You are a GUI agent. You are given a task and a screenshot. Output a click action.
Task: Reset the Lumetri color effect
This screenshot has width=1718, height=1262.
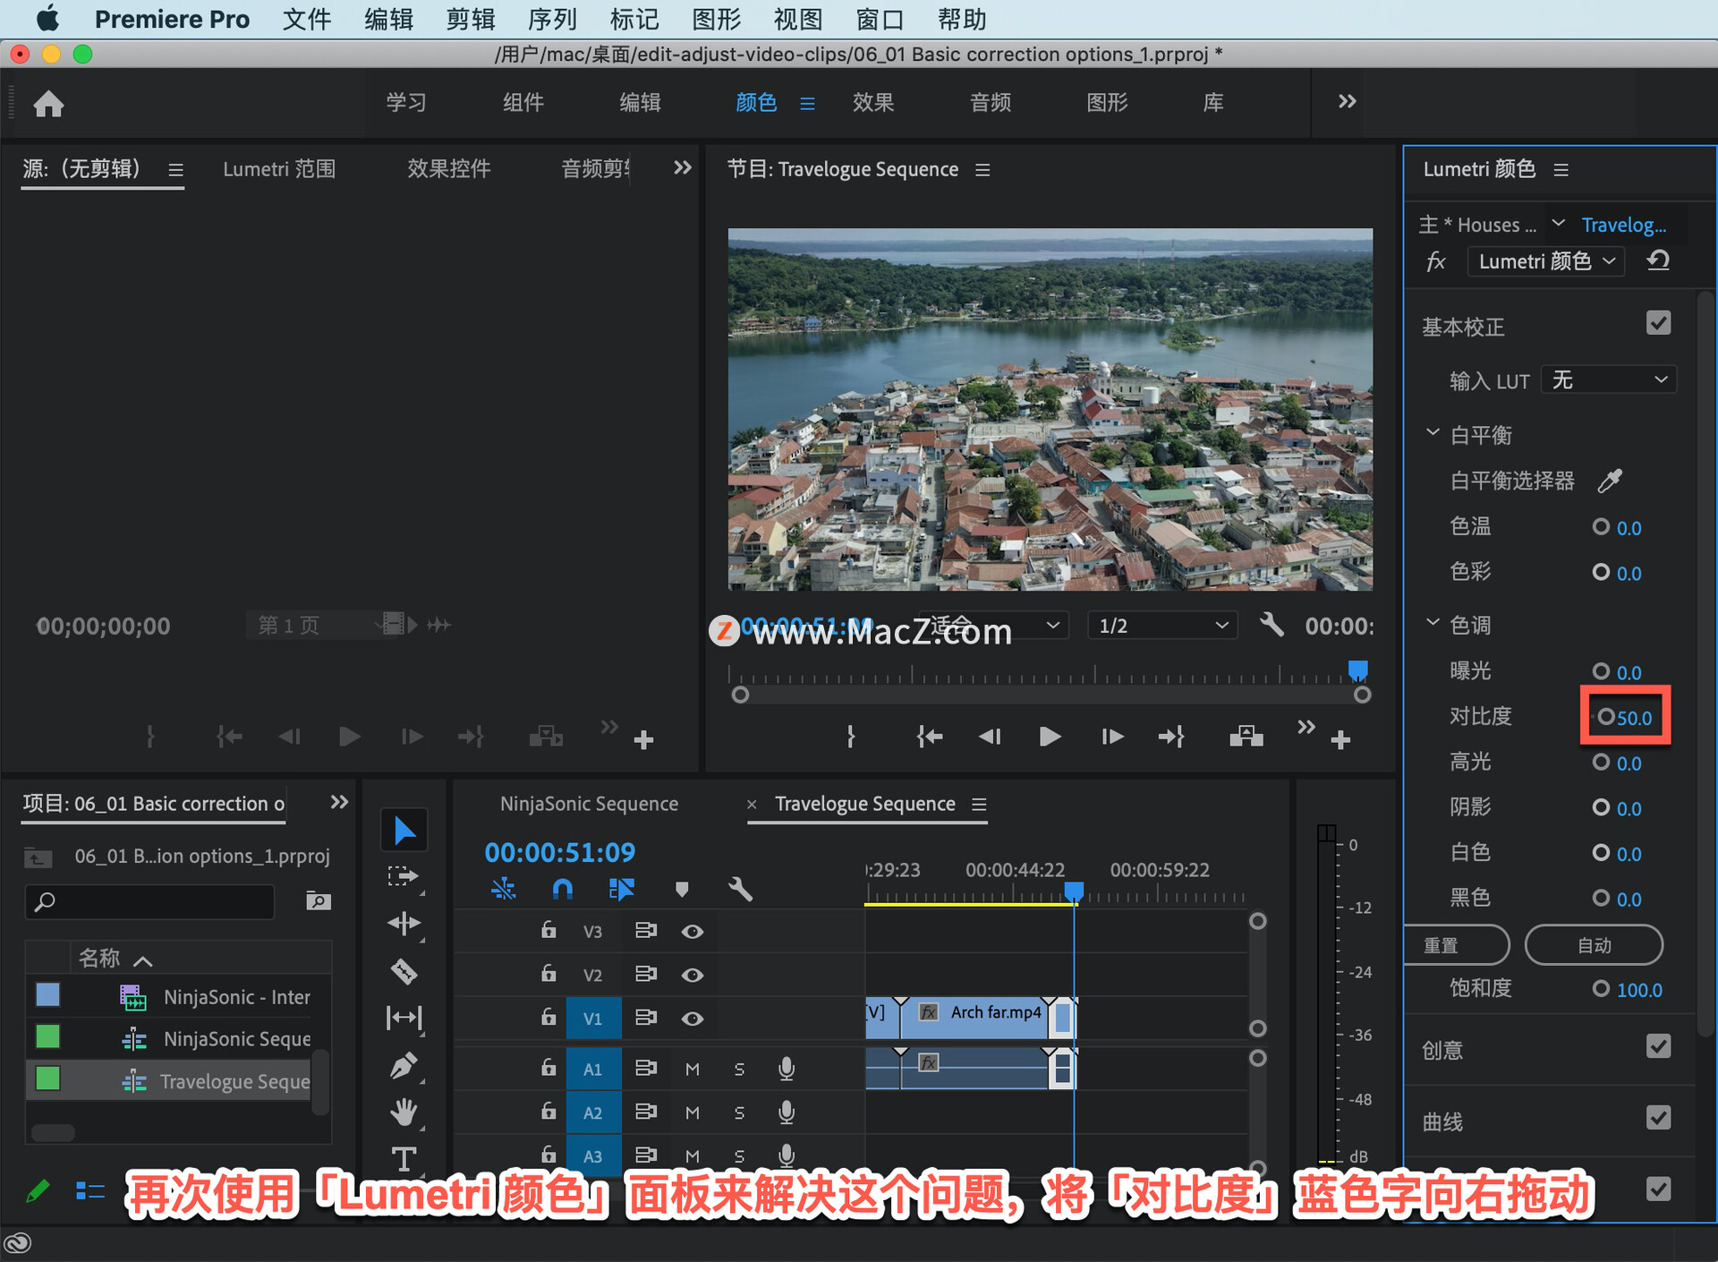(1658, 260)
